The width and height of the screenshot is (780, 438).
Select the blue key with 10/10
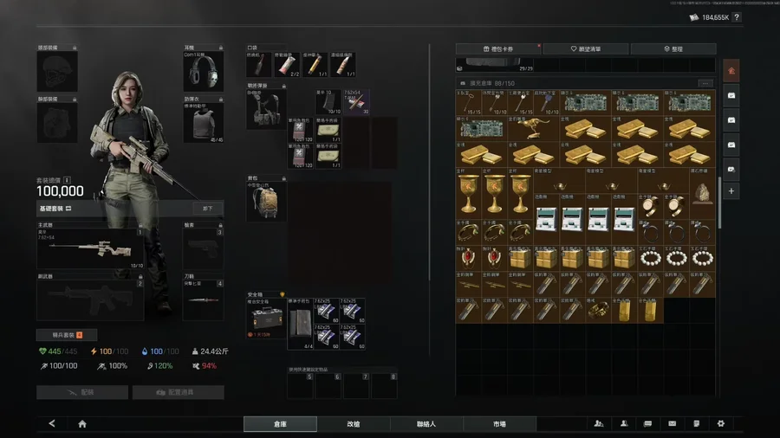(546, 103)
